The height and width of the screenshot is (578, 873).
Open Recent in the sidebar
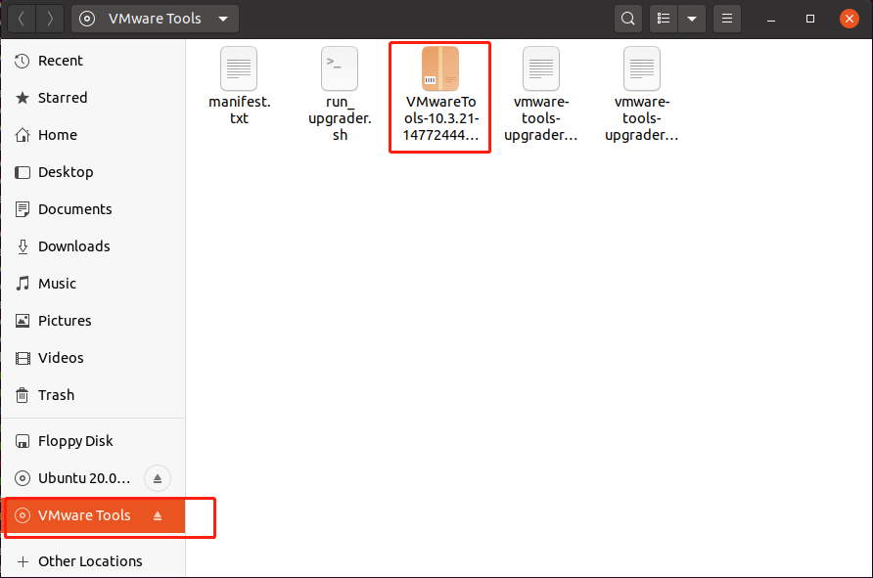point(94,61)
